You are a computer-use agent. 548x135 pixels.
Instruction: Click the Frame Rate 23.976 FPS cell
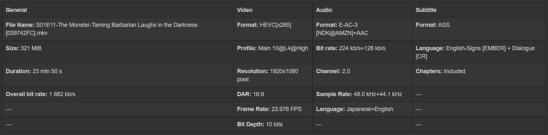click(x=269, y=109)
